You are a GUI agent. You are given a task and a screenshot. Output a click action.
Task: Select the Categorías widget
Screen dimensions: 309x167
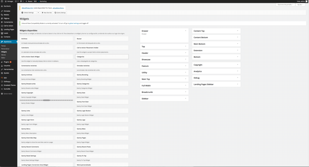click(102, 57)
